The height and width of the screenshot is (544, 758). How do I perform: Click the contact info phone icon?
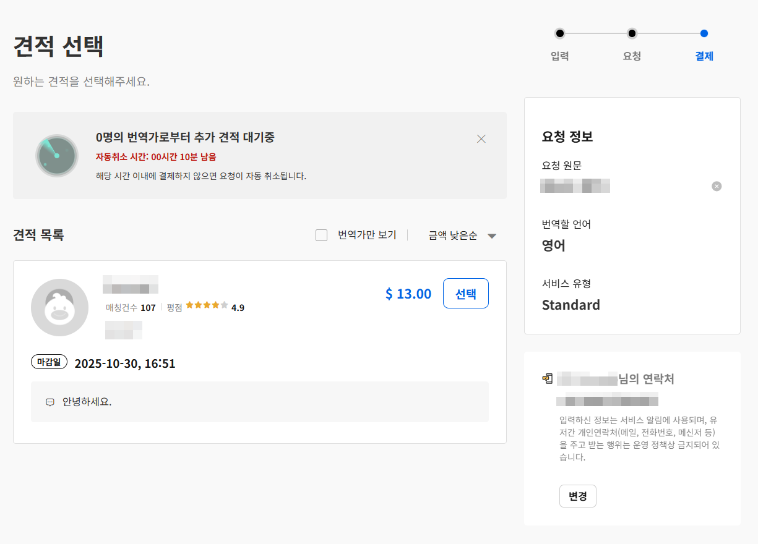[547, 378]
